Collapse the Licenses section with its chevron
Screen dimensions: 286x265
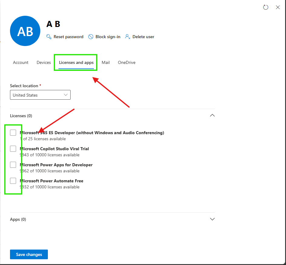pos(212,115)
